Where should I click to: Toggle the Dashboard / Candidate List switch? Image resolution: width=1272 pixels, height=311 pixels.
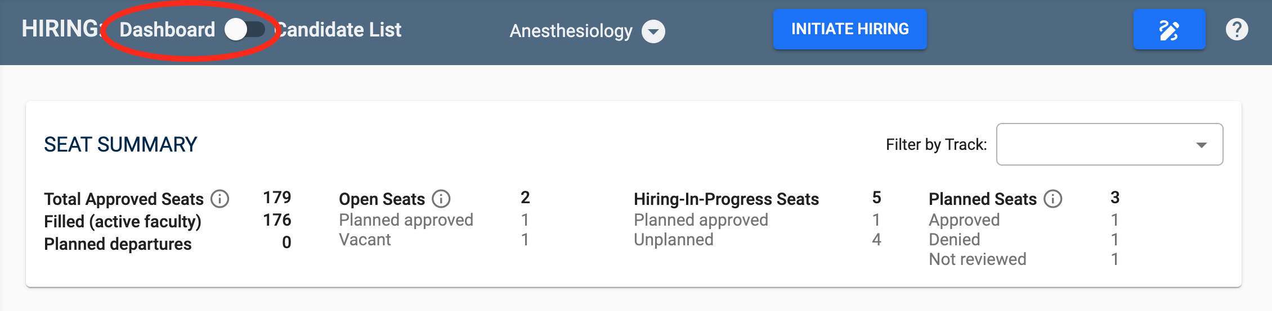point(245,29)
